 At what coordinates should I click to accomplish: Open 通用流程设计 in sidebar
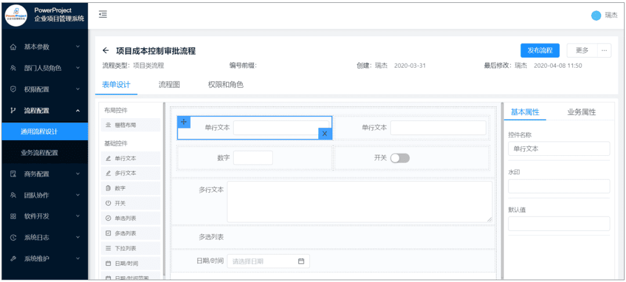tap(44, 131)
